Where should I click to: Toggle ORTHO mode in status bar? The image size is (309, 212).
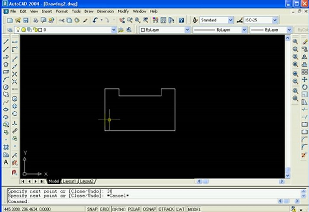pyautogui.click(x=119, y=209)
